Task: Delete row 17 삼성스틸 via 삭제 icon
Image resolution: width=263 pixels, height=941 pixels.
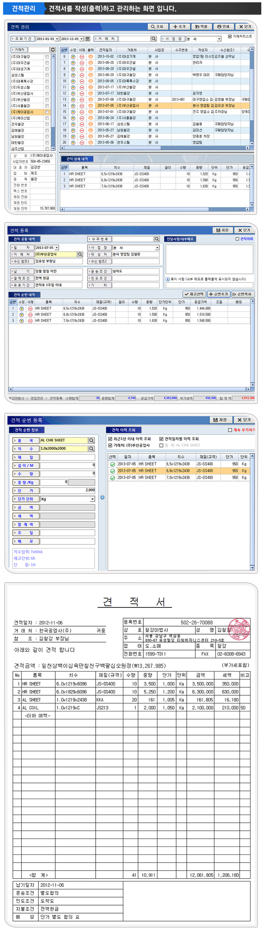Action: pyautogui.click(x=82, y=124)
